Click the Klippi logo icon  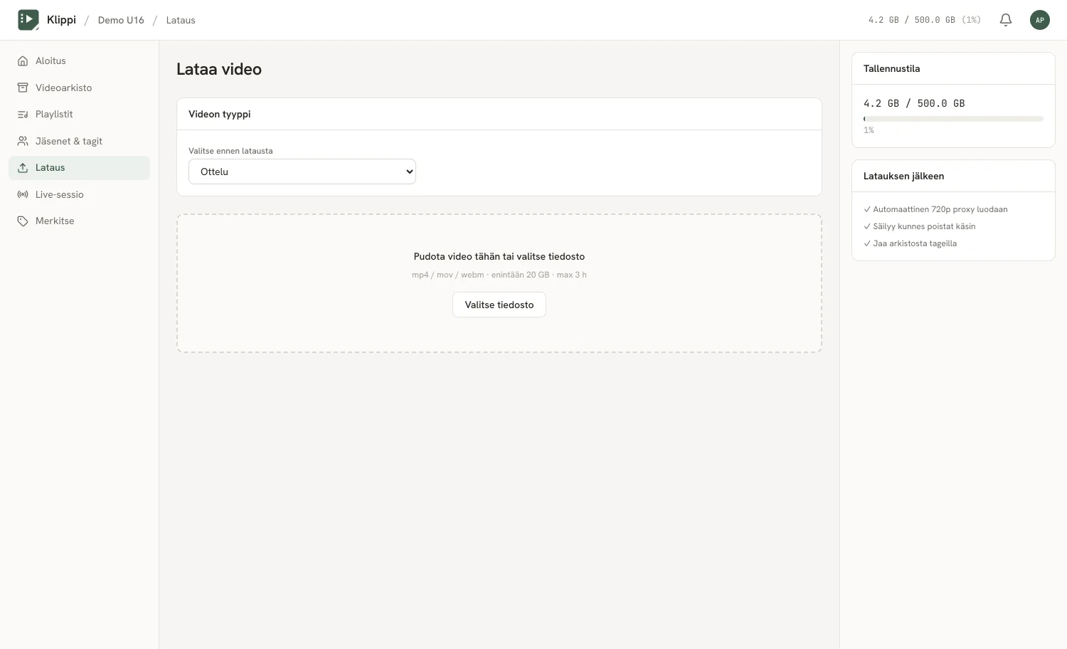tap(28, 20)
